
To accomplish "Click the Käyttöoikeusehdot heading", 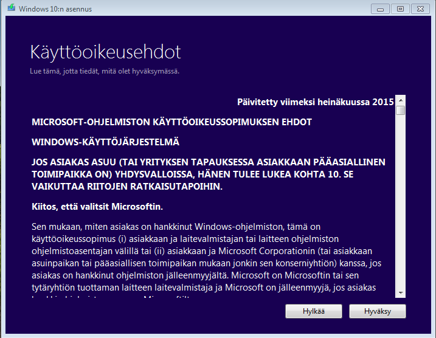I will tap(105, 52).
